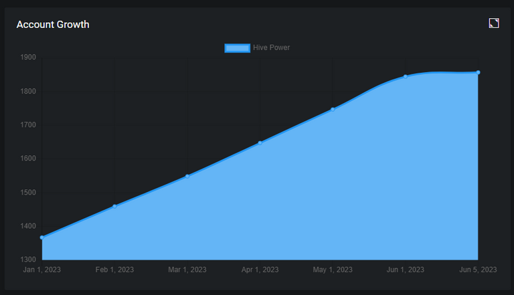Click the Jun 1, 2023 axis label
514x295 pixels.
pyautogui.click(x=406, y=270)
